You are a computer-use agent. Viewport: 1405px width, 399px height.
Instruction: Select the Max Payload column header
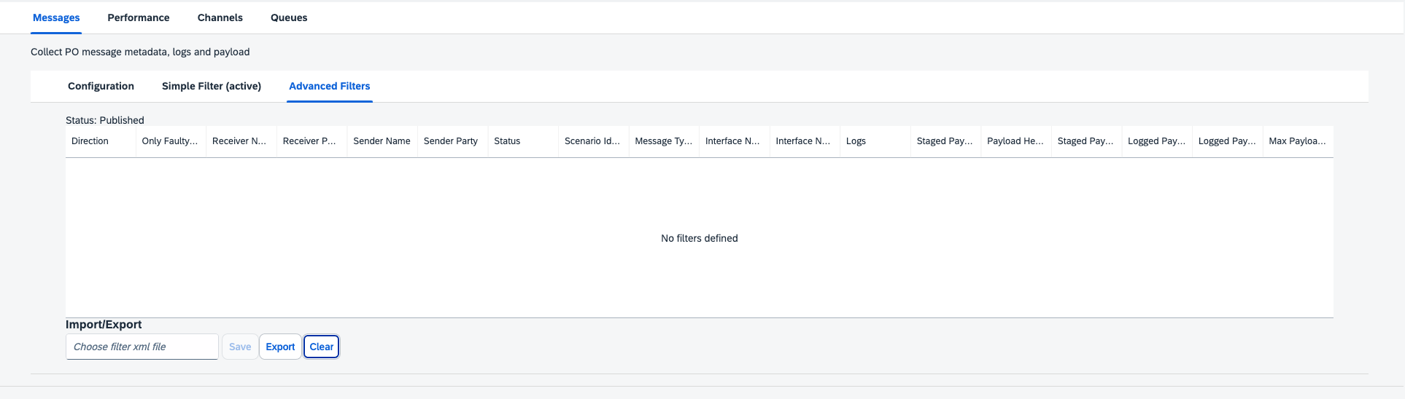[1297, 141]
